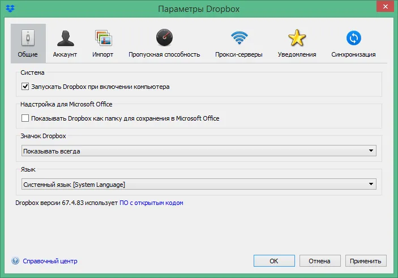Click the Dropbox logo in title bar
The height and width of the screenshot is (278, 398).
click(10, 8)
